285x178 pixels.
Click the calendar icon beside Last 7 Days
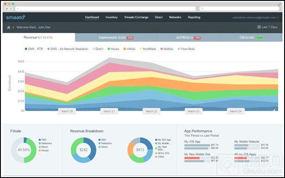(259, 27)
